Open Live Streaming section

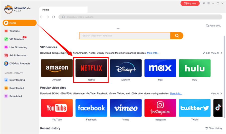16,47
